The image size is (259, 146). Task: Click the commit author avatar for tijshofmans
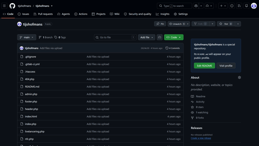(21, 48)
